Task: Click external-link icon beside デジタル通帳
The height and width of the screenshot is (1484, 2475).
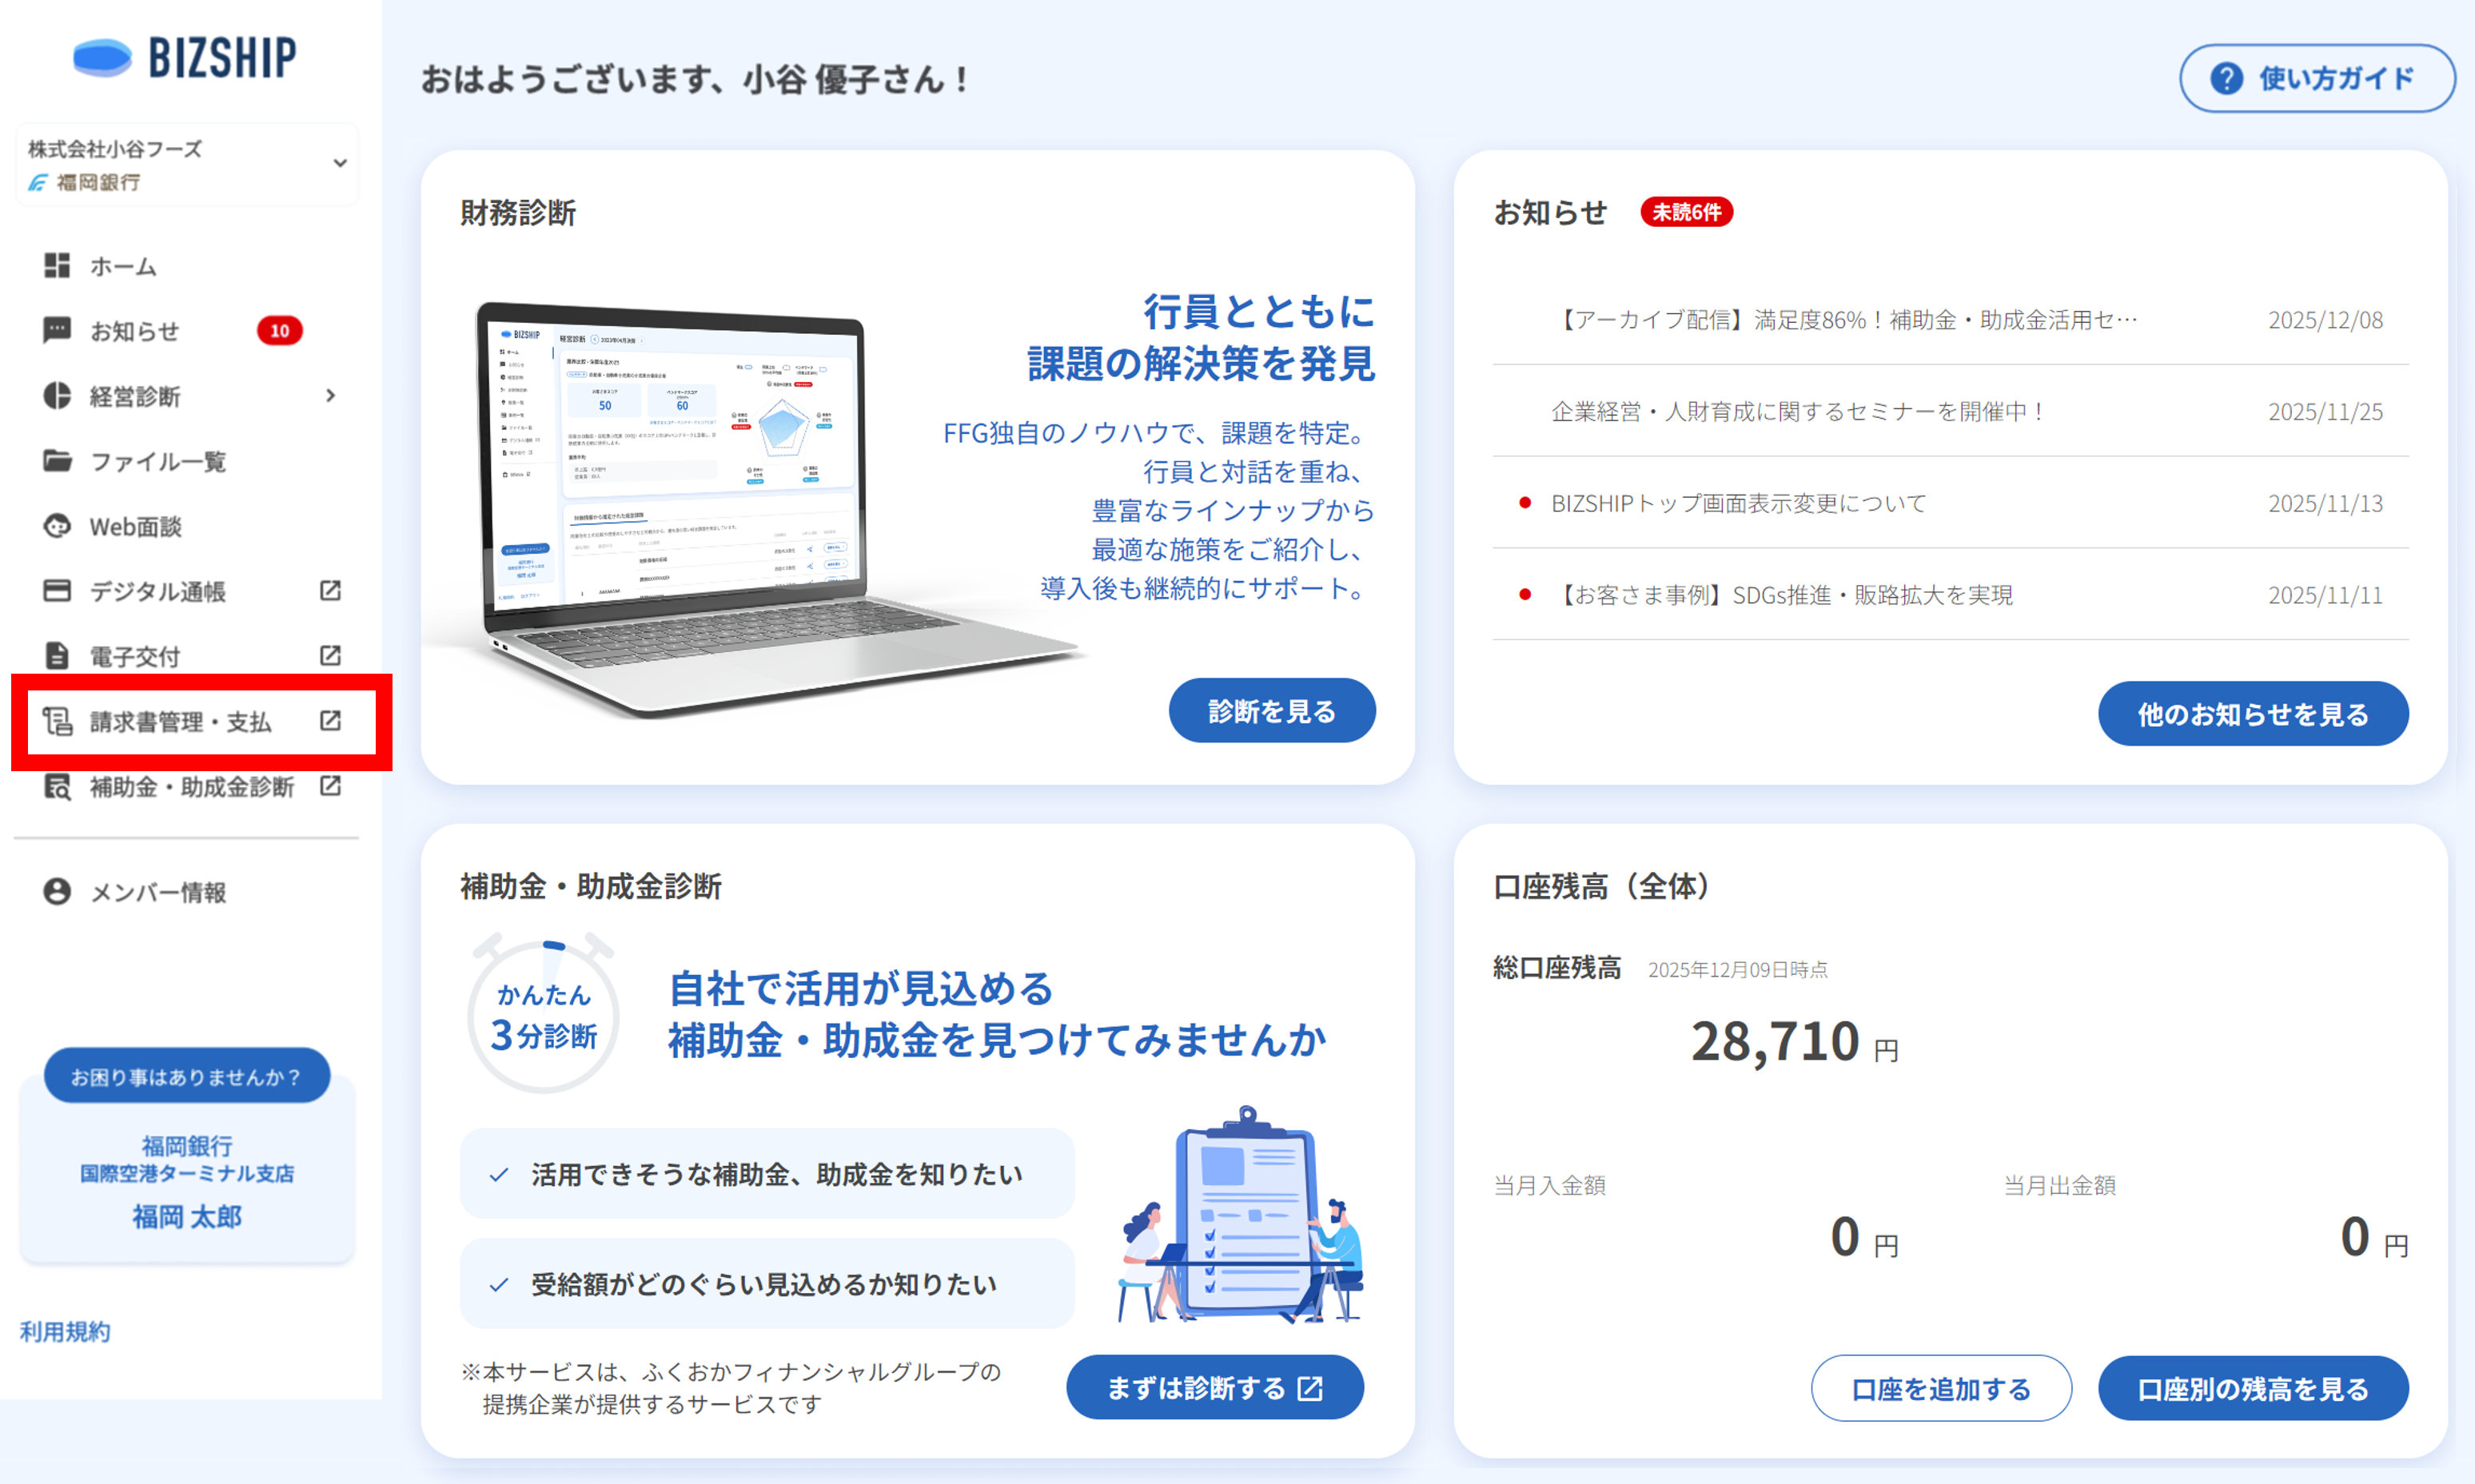Action: 330,591
